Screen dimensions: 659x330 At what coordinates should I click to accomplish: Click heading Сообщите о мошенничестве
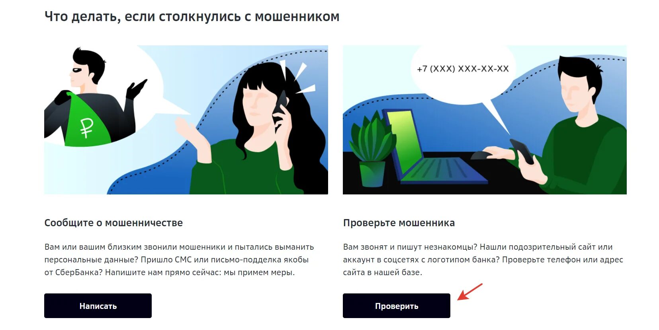[x=113, y=223]
